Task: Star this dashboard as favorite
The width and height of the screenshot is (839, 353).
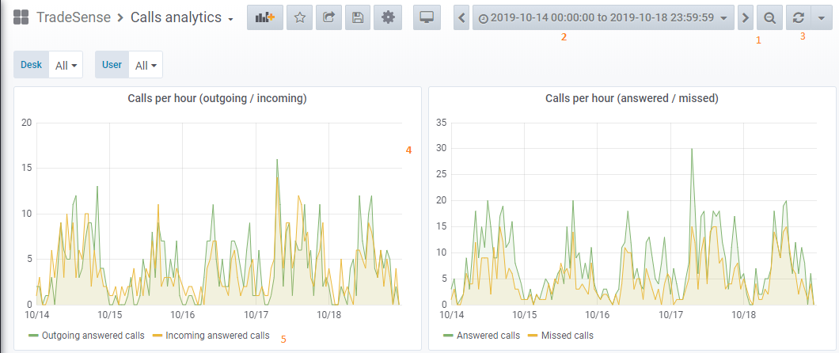Action: (300, 17)
